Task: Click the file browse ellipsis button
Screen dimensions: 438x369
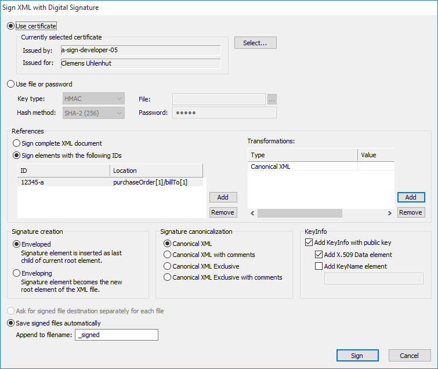Action: point(272,99)
